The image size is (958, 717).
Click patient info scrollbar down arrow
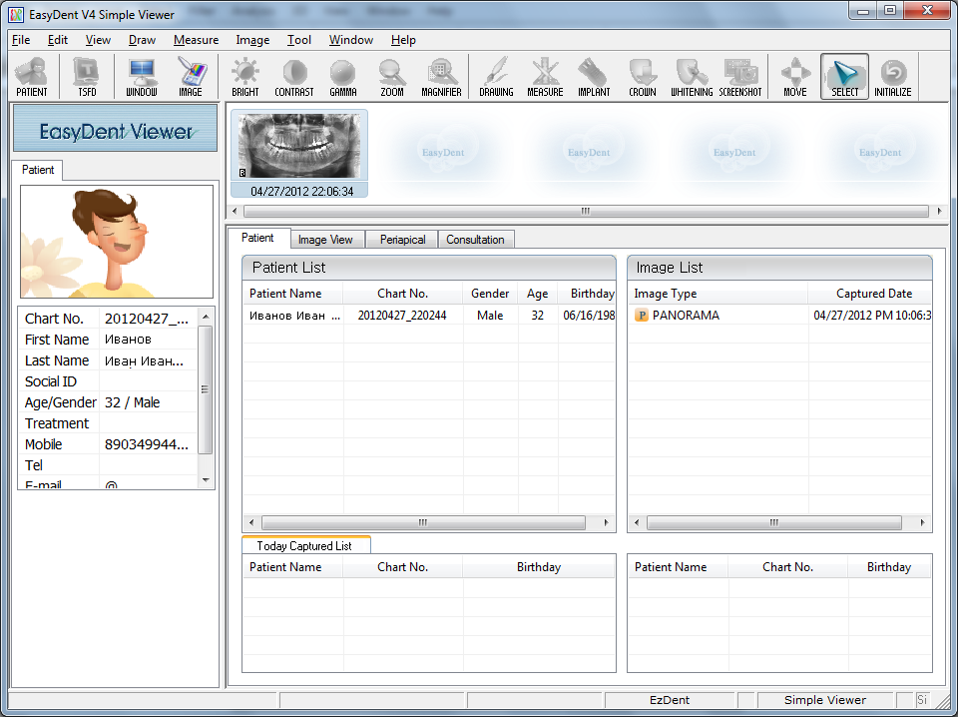[x=206, y=480]
